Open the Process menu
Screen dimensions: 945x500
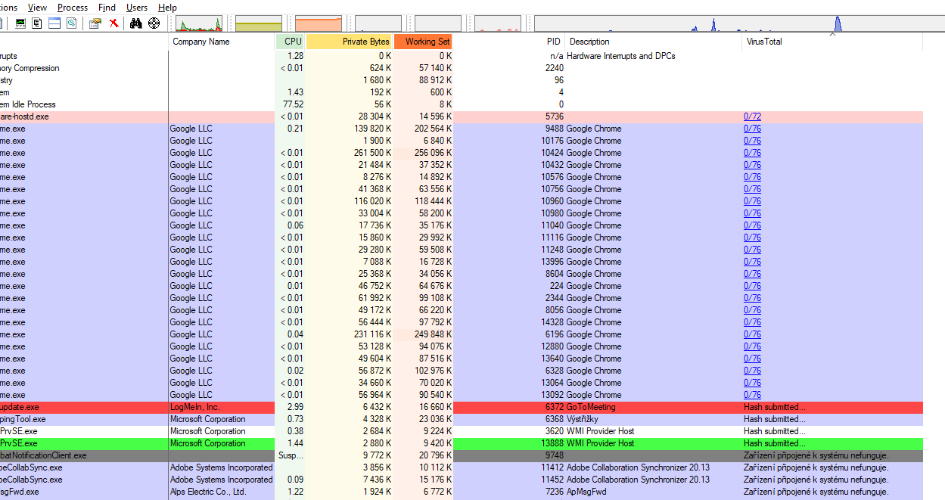coord(73,8)
